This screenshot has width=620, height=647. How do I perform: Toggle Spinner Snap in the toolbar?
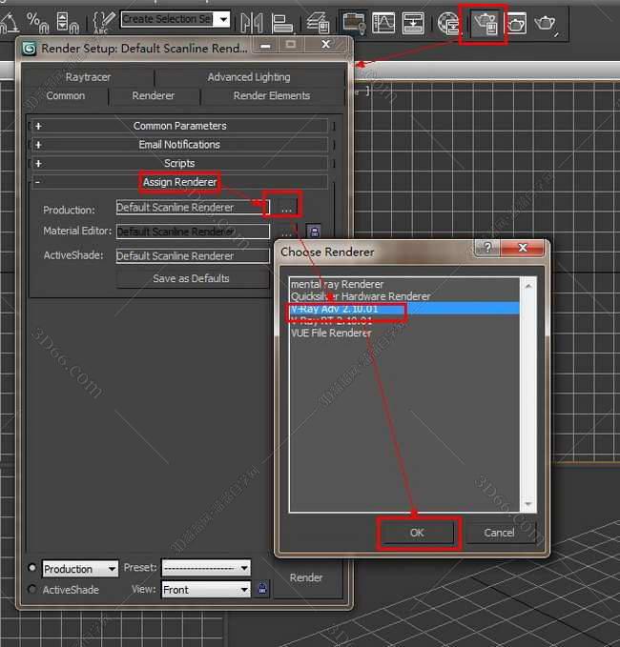tap(68, 23)
